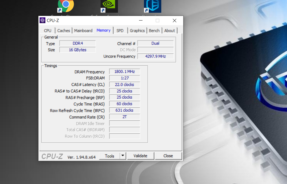Click the 1800.1 MHz DRAM frequency value
287x184 pixels.
(125, 71)
